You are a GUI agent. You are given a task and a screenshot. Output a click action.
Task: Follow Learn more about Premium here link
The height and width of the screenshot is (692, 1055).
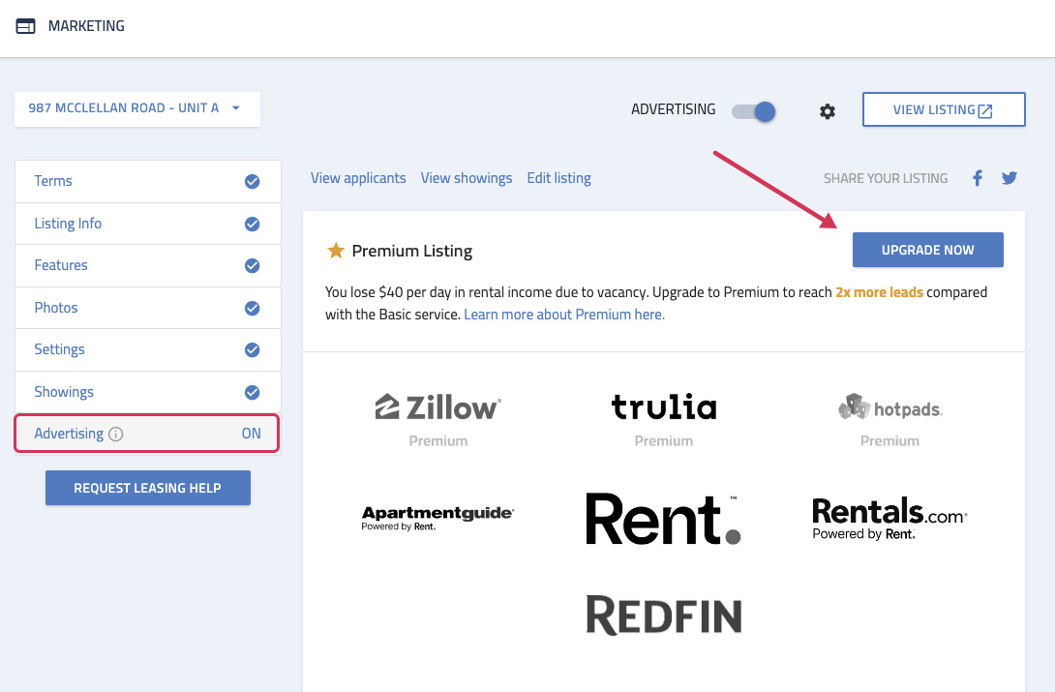click(564, 315)
